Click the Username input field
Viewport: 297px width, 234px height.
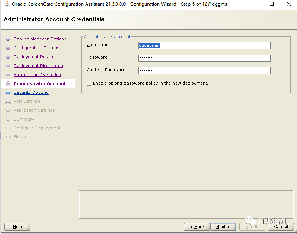(204, 45)
